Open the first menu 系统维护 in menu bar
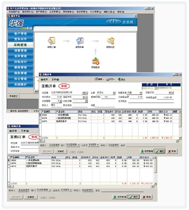 pyautogui.click(x=14, y=12)
